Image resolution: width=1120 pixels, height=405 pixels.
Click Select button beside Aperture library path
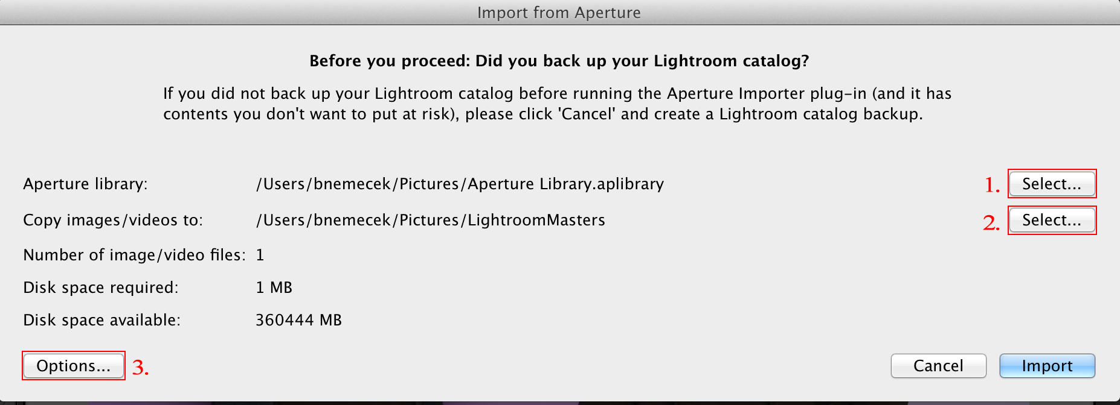1051,184
